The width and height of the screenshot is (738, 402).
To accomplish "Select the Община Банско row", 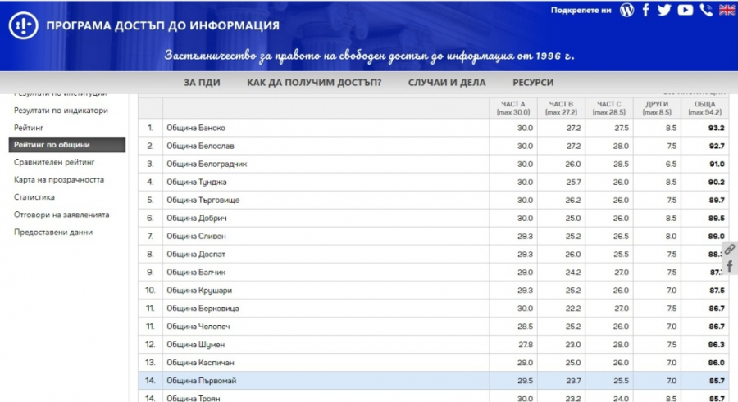I will tap(434, 128).
